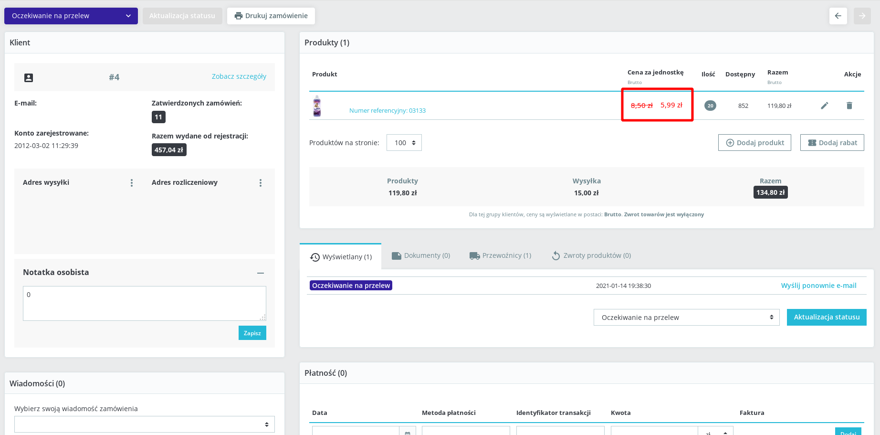
Task: Click the Wyślij ponownie e-mail link
Action: (819, 285)
